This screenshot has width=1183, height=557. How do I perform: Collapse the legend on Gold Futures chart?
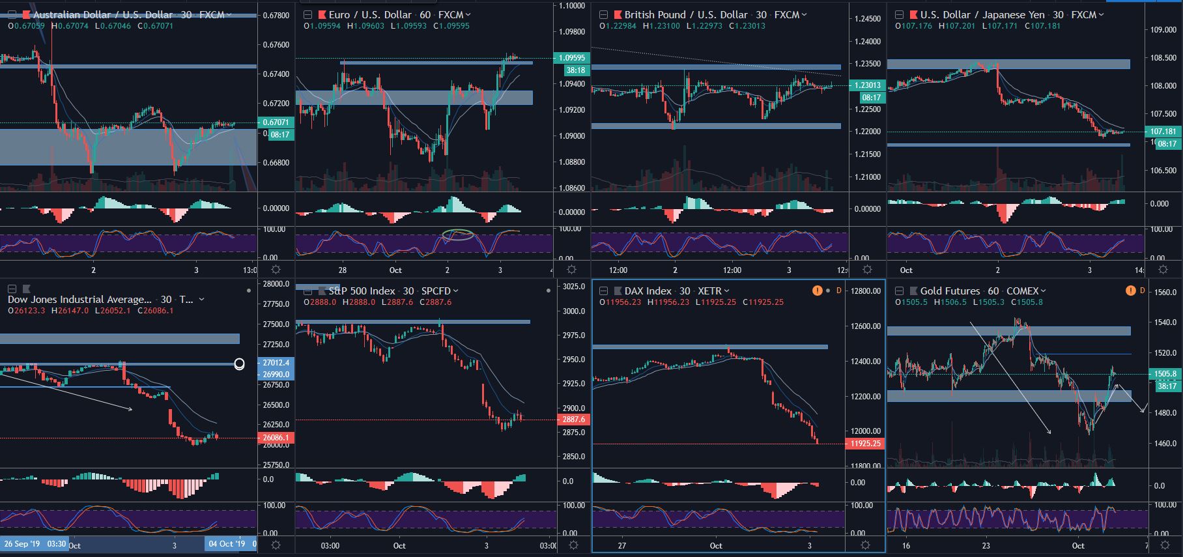[899, 291]
